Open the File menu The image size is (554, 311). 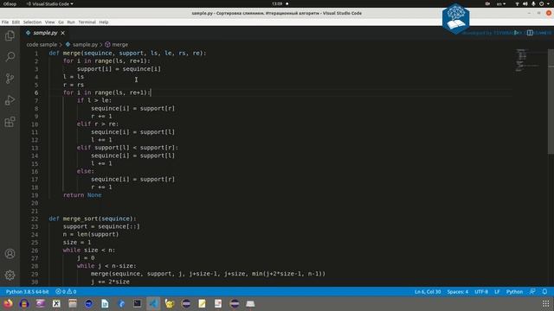(x=5, y=22)
